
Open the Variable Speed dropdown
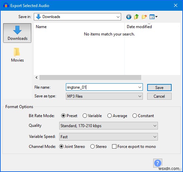[x=108, y=137]
